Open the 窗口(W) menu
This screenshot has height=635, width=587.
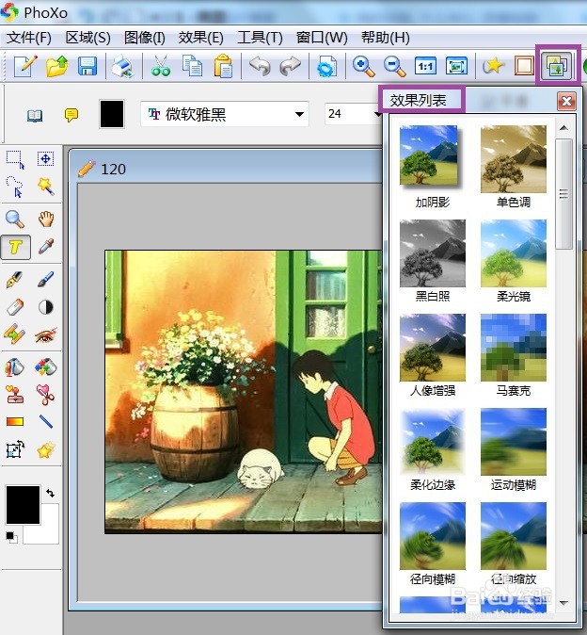(322, 38)
